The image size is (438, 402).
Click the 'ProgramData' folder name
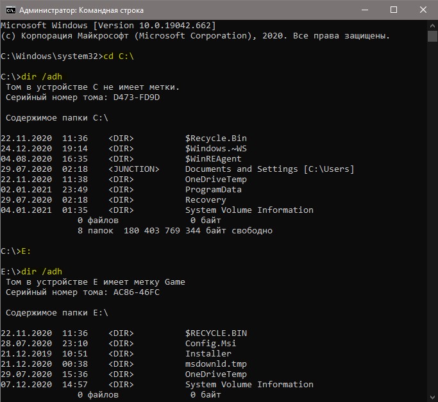point(213,189)
